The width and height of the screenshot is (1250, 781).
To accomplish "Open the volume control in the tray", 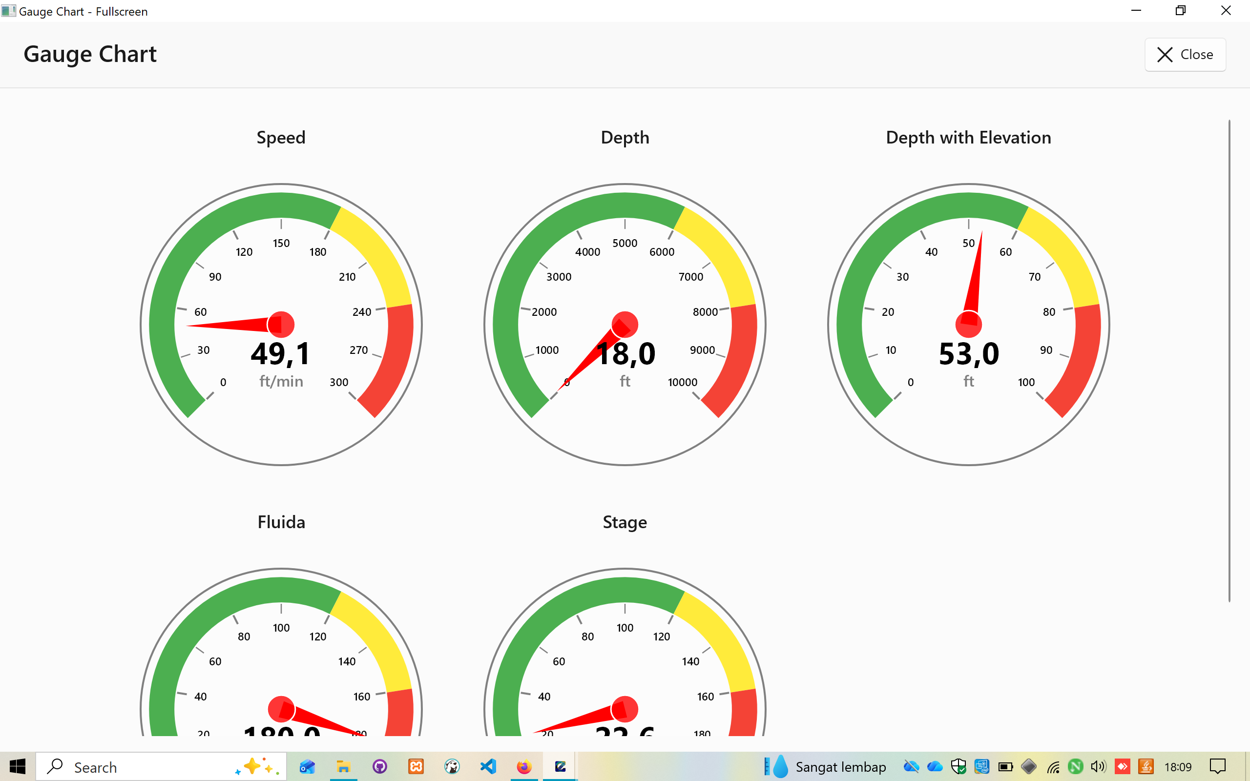I will (1098, 766).
